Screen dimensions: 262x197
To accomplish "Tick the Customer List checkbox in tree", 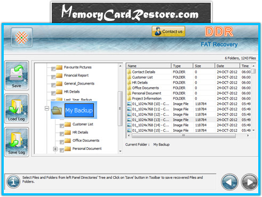I will coord(62,126).
